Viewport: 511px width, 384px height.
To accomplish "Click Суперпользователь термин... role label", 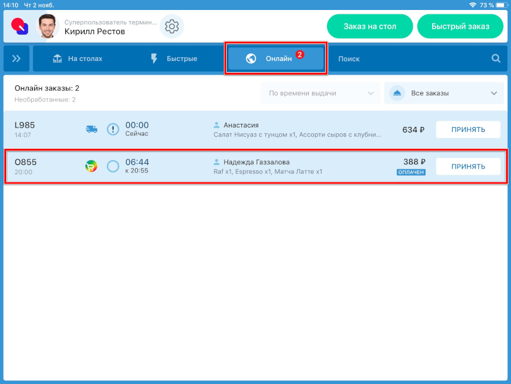I will point(111,22).
